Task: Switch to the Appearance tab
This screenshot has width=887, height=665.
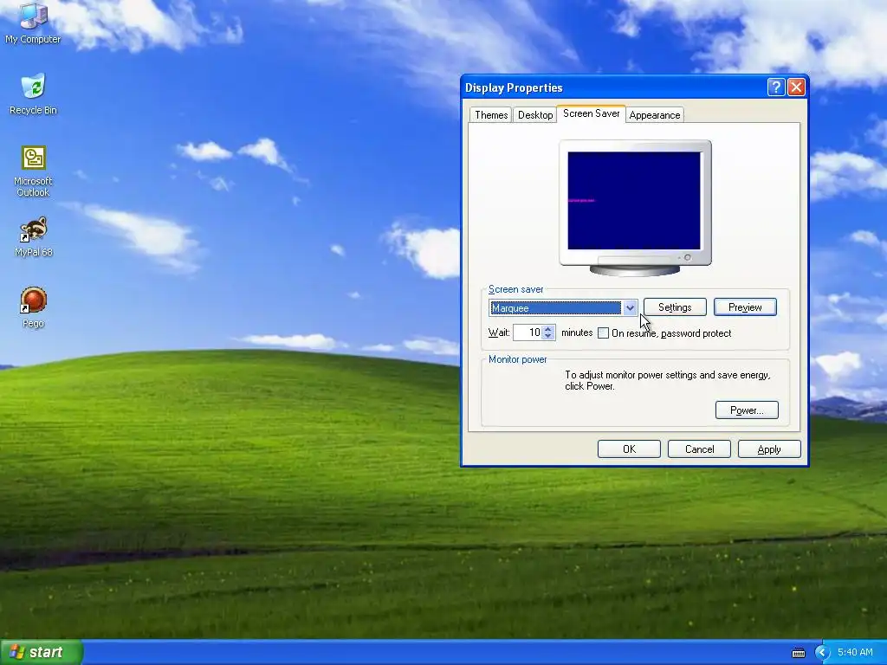Action: [655, 115]
